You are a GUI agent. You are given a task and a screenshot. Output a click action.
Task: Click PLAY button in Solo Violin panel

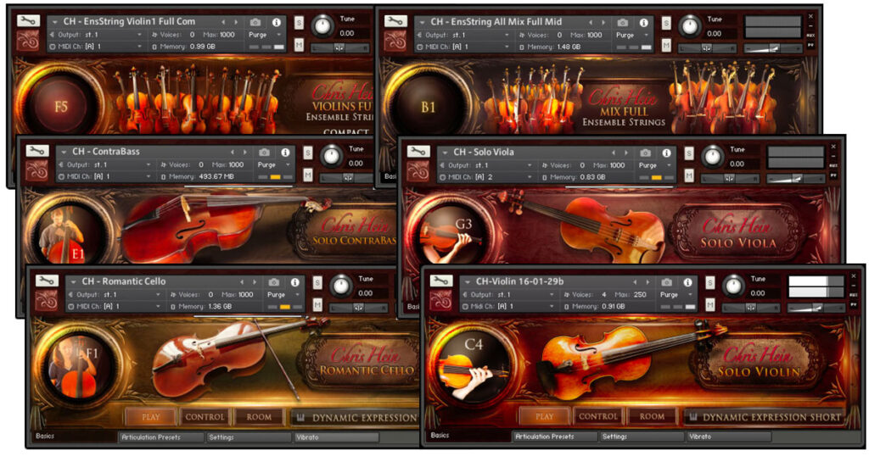544,416
